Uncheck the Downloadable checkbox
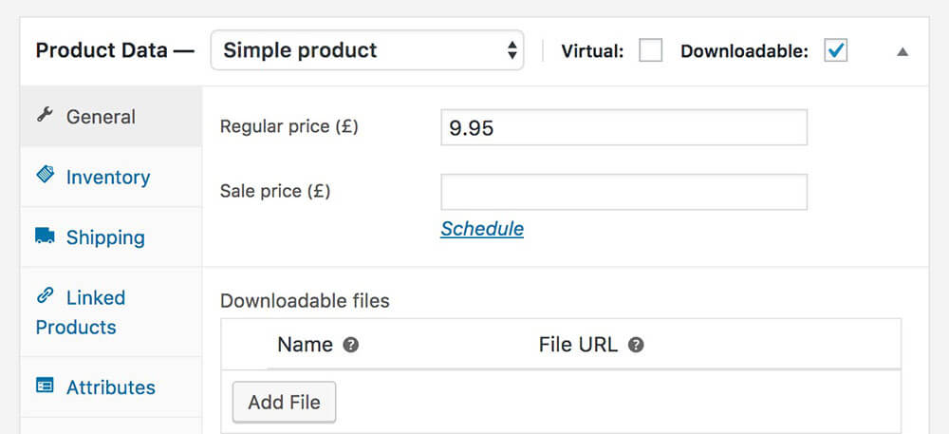This screenshot has height=434, width=949. [835, 50]
